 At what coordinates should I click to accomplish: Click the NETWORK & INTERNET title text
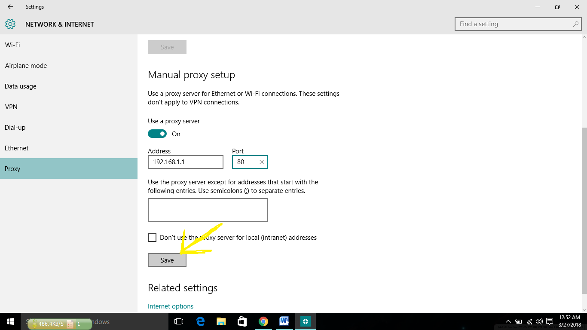point(60,24)
